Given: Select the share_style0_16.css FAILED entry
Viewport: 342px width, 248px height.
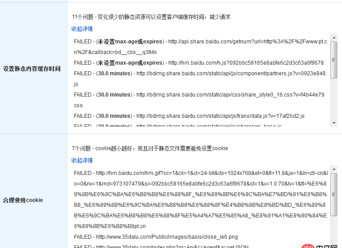Looking at the screenshot, I should (199, 100).
